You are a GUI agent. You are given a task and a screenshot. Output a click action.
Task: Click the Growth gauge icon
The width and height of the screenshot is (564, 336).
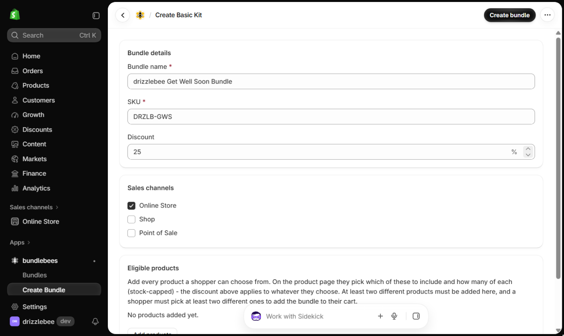coord(15,115)
